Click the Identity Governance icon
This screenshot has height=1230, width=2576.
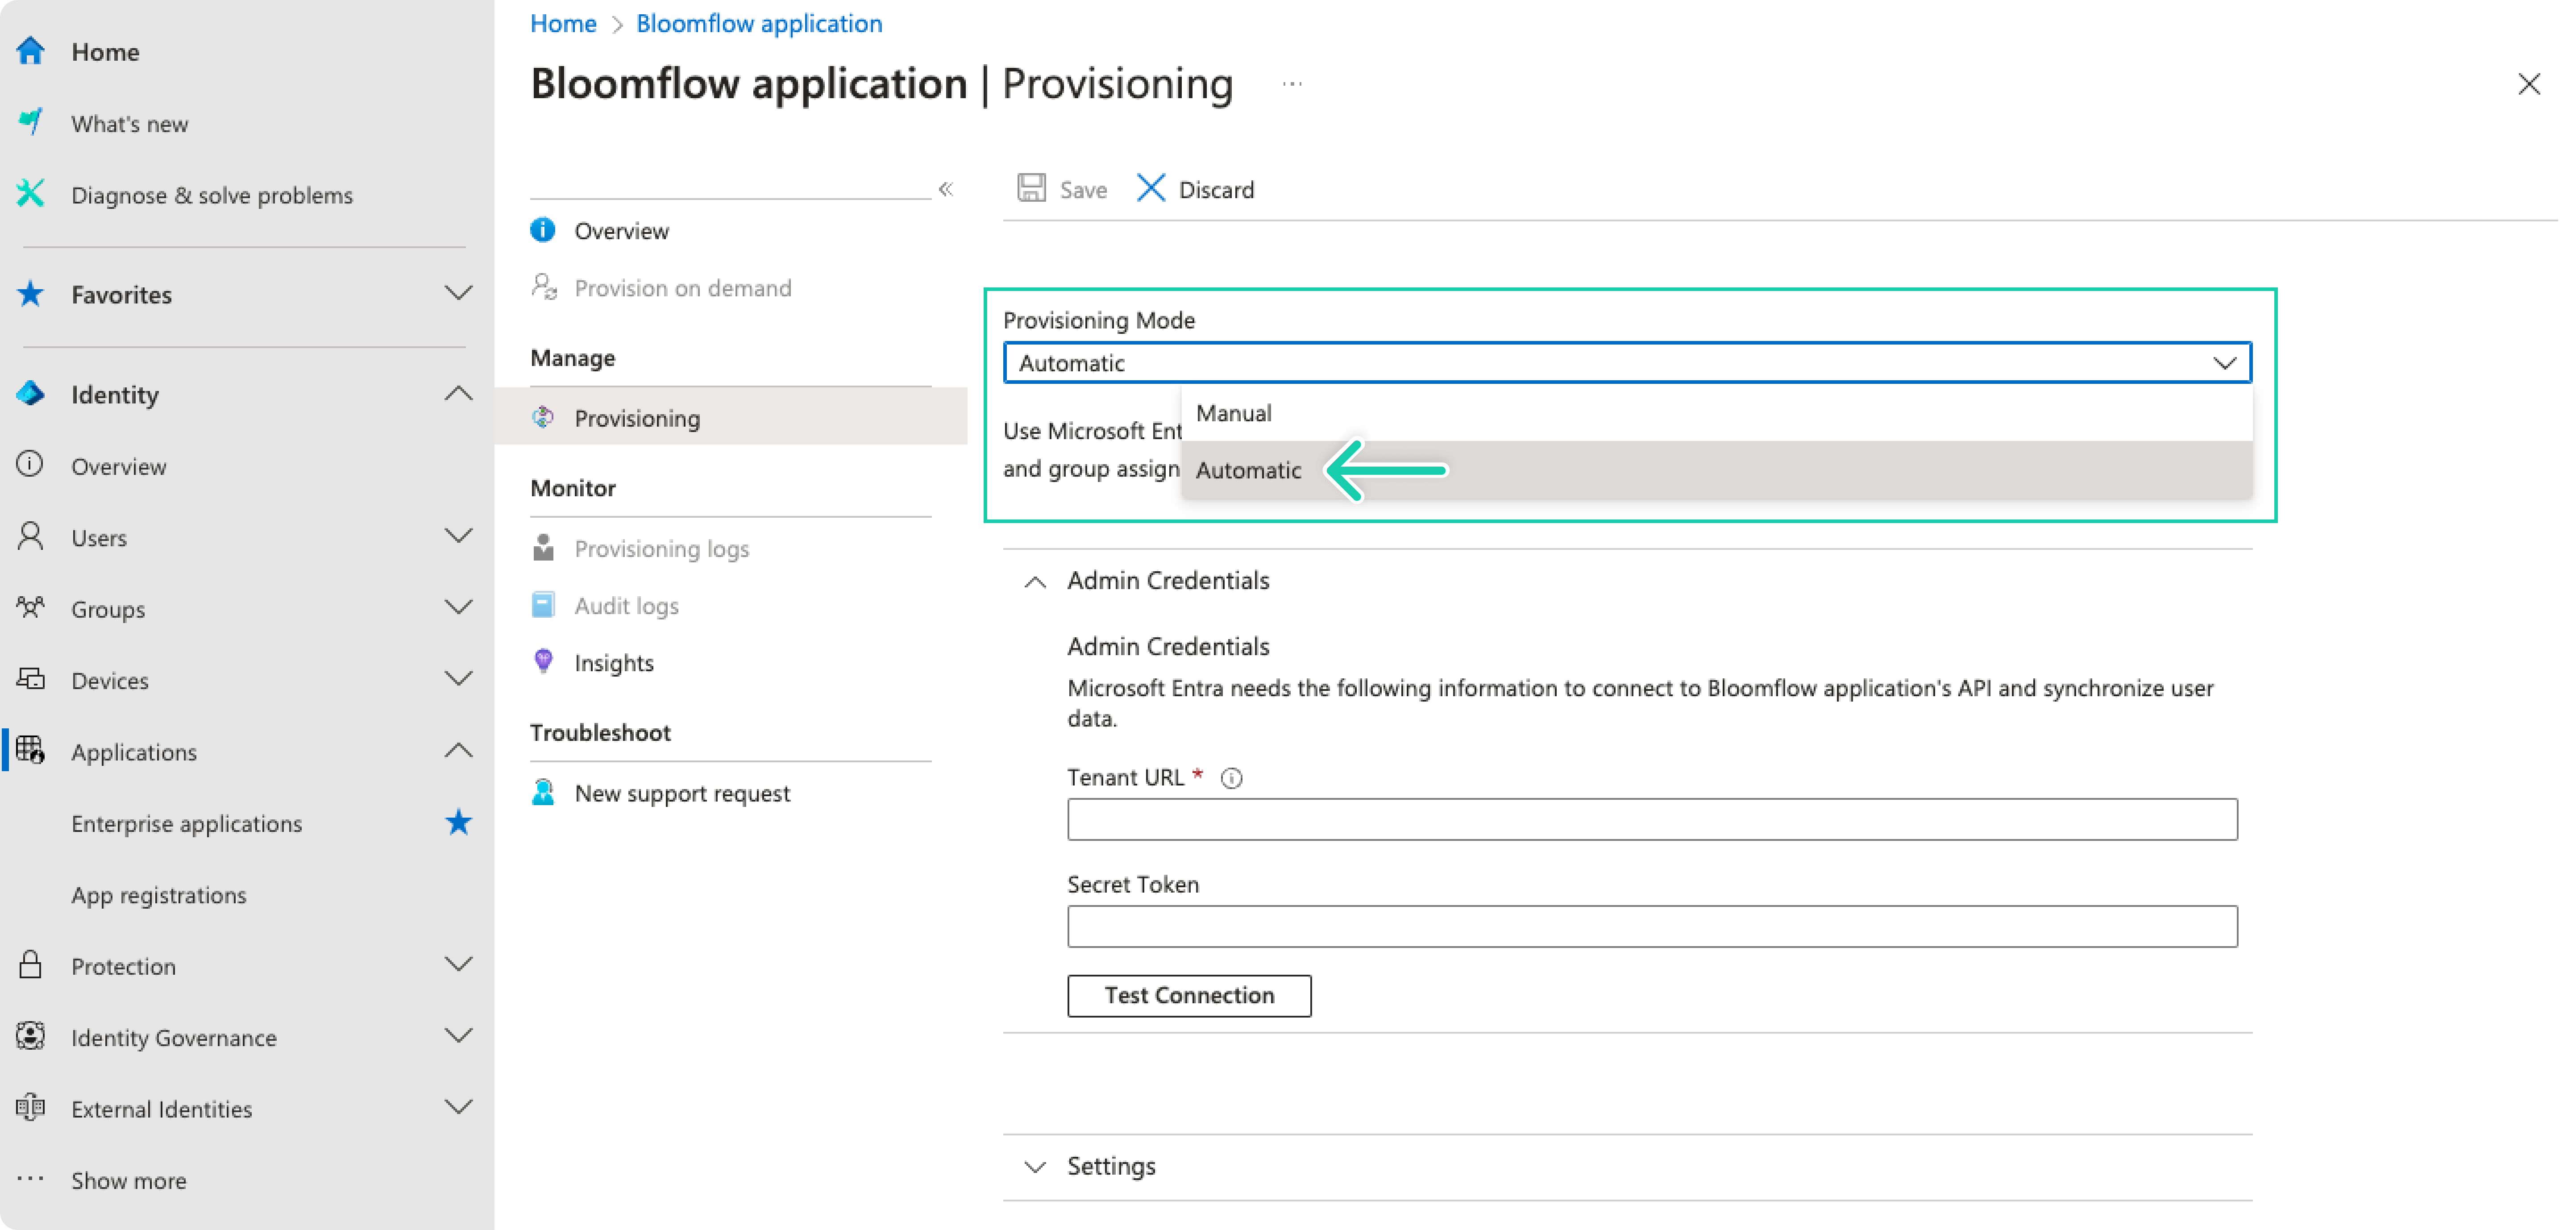31,1036
